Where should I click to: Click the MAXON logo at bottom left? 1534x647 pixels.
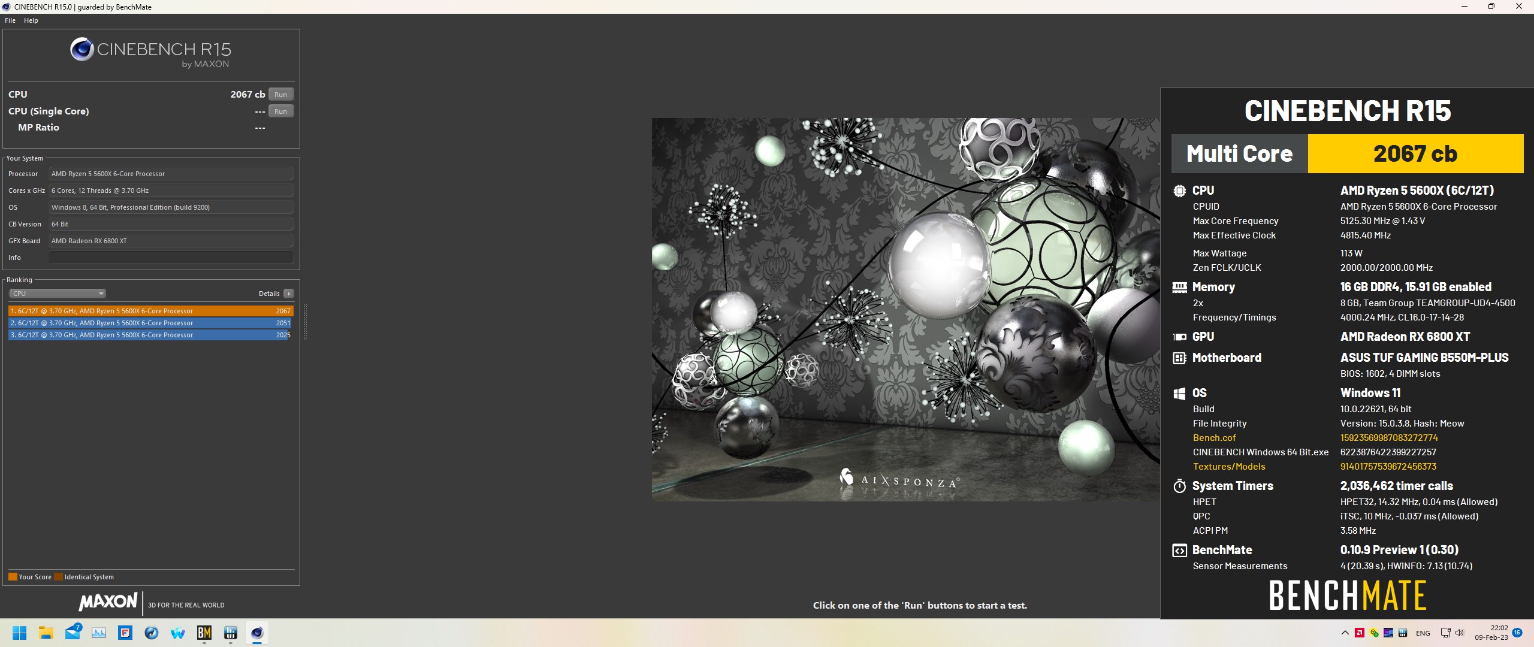tap(108, 601)
